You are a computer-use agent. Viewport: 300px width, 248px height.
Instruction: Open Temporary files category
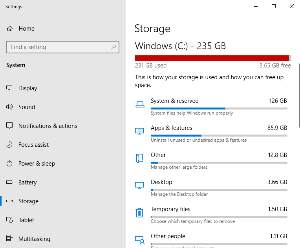[x=211, y=215]
